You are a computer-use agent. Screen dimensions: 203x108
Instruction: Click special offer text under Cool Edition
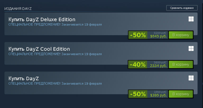tap(55, 54)
